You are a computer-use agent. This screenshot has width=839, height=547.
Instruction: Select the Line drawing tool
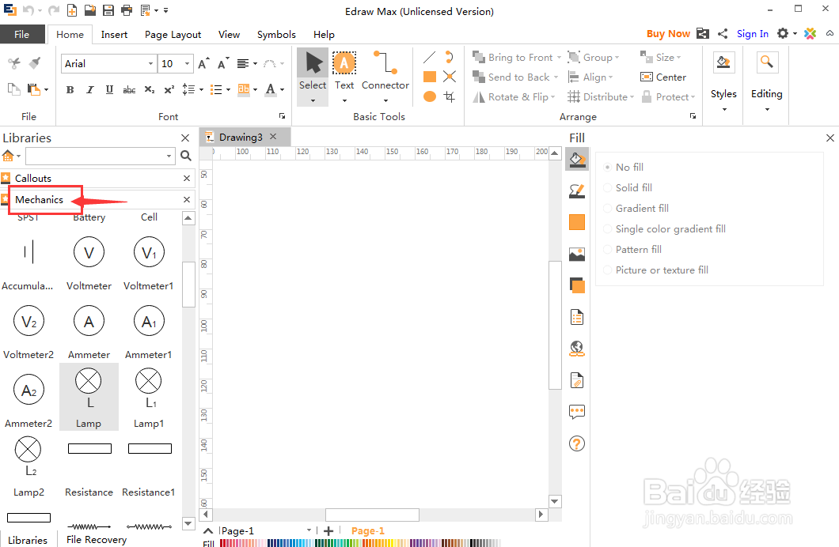[x=429, y=57]
